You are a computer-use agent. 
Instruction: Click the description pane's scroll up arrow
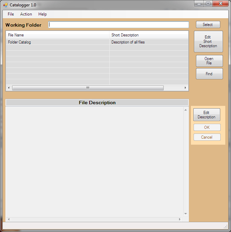(185, 110)
